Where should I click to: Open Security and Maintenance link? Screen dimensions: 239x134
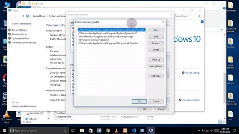pyautogui.click(x=24, y=106)
